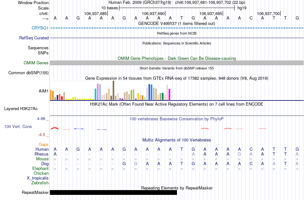Click the Elephant alignment row label
This screenshot has width=304, height=200.
click(x=40, y=168)
